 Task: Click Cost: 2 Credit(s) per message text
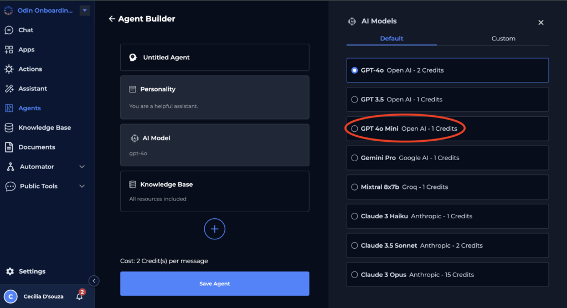pyautogui.click(x=164, y=261)
